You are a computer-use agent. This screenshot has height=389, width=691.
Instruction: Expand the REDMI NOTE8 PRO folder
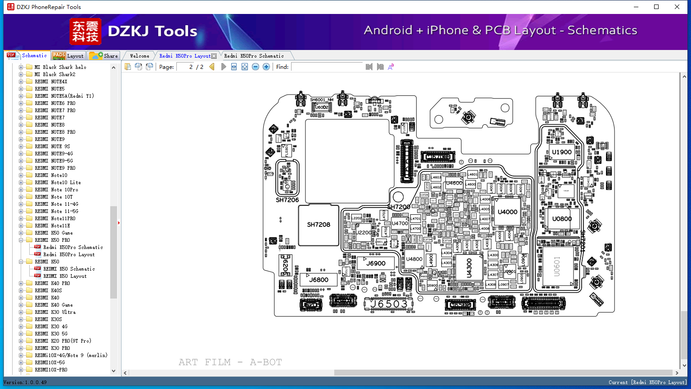tap(21, 132)
